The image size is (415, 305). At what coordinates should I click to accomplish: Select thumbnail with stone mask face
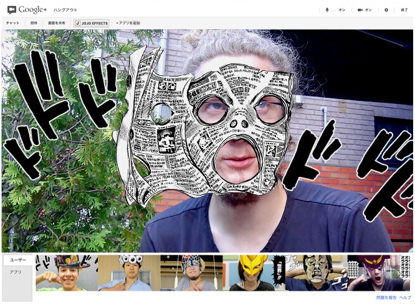click(x=317, y=273)
